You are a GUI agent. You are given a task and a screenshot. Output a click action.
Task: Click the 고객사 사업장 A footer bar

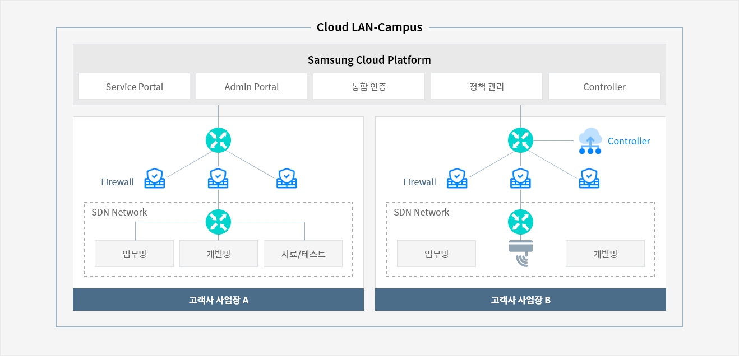pyautogui.click(x=219, y=299)
